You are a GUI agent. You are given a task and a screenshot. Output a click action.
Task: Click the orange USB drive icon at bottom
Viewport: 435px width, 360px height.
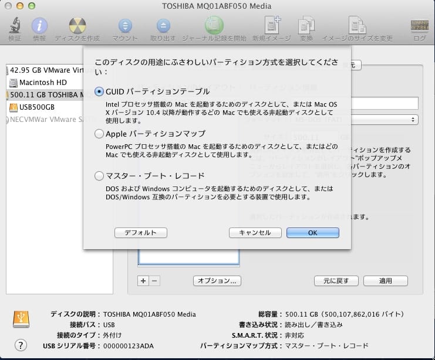[21, 320]
